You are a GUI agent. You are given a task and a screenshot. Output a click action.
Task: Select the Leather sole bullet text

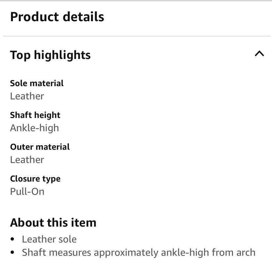pyautogui.click(x=49, y=239)
